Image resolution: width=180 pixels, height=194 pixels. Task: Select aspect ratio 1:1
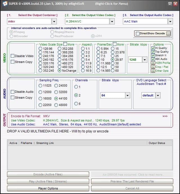click(x=83, y=49)
